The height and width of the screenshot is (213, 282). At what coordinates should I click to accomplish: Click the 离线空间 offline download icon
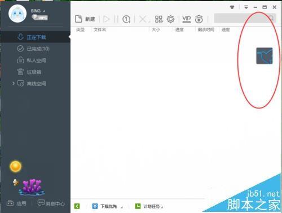[21, 83]
